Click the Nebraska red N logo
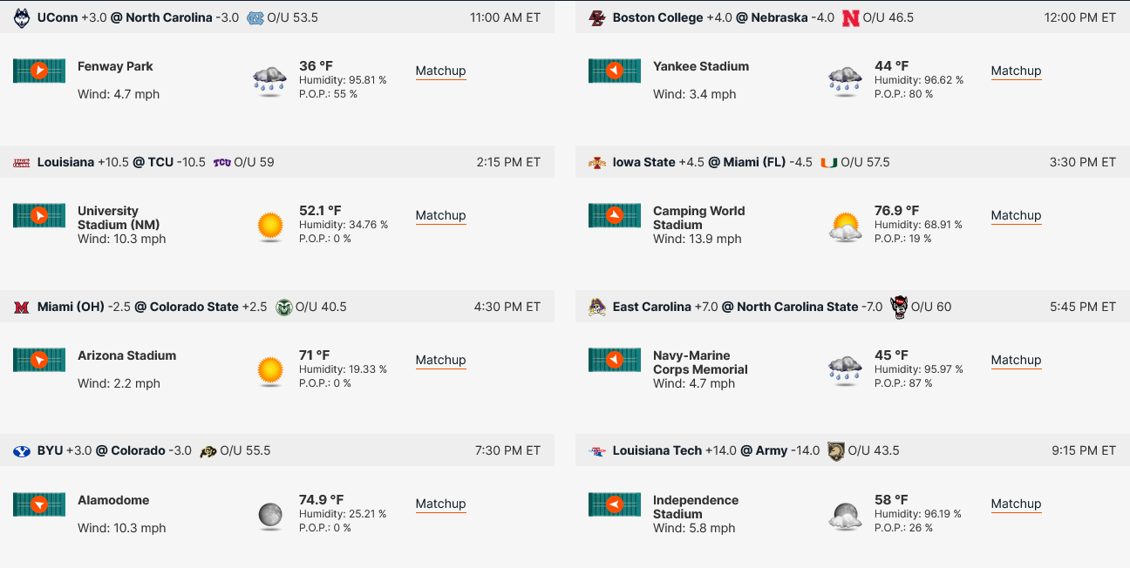Screen dimensions: 1130x568 point(851,17)
